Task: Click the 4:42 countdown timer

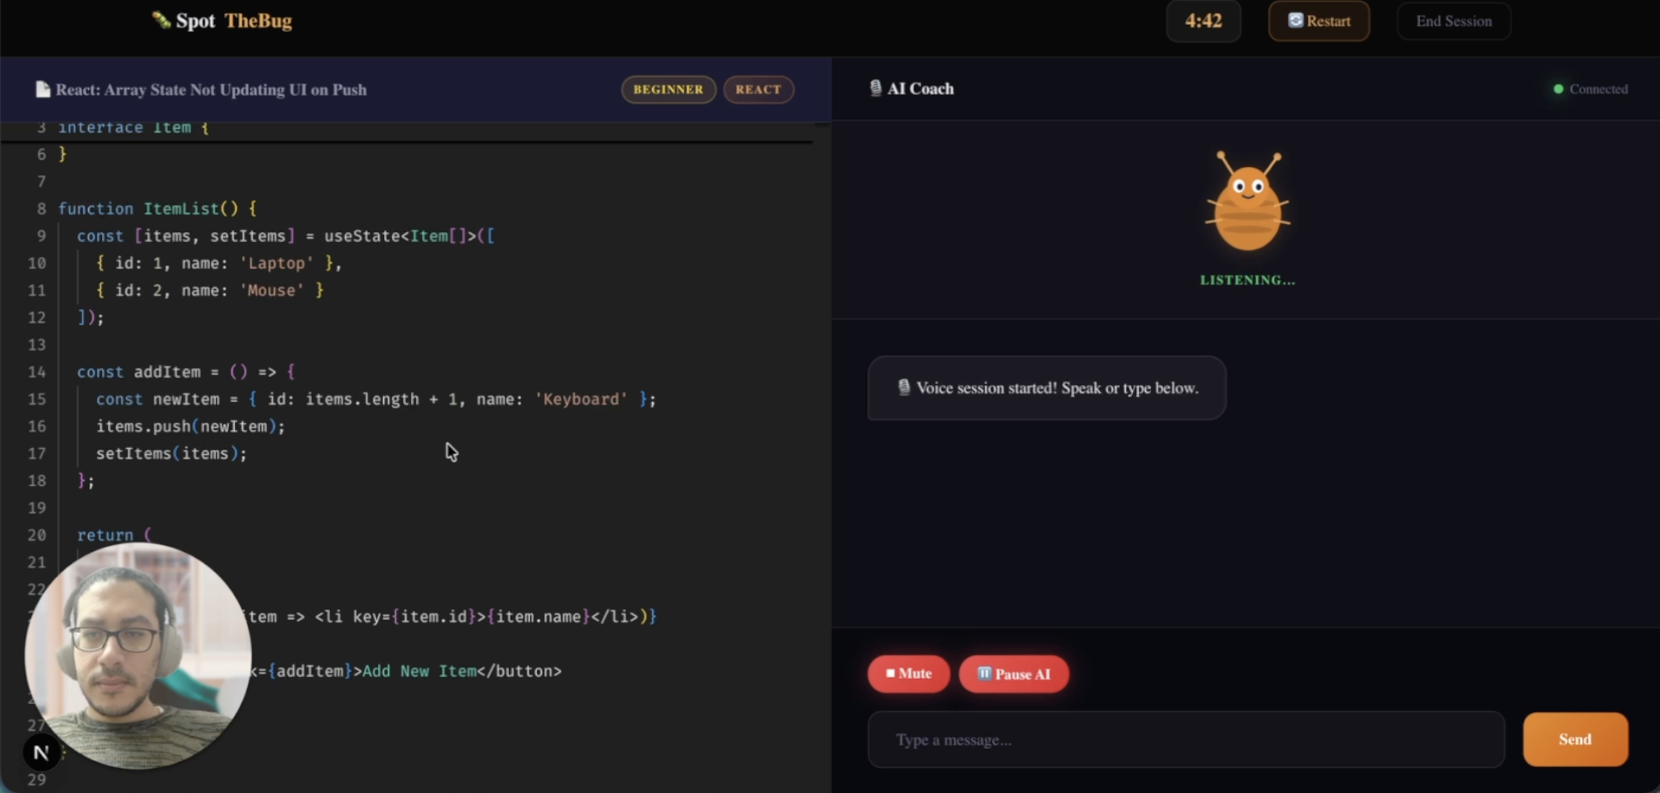Action: (1203, 21)
